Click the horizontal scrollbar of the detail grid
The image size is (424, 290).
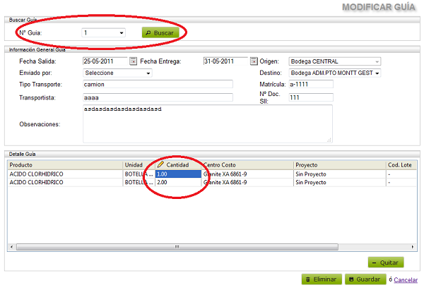click(x=177, y=247)
